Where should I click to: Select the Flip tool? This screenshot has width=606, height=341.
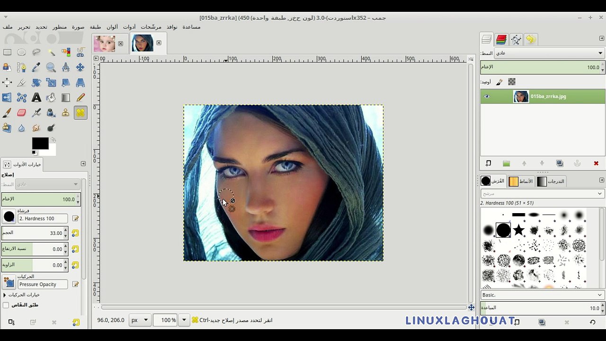click(x=7, y=98)
